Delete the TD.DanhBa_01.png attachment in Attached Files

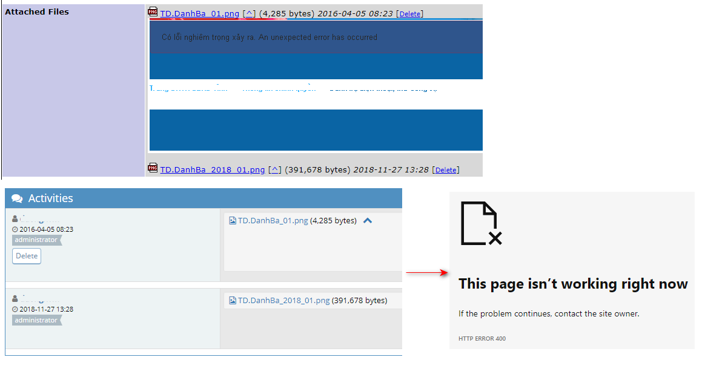[x=410, y=14]
